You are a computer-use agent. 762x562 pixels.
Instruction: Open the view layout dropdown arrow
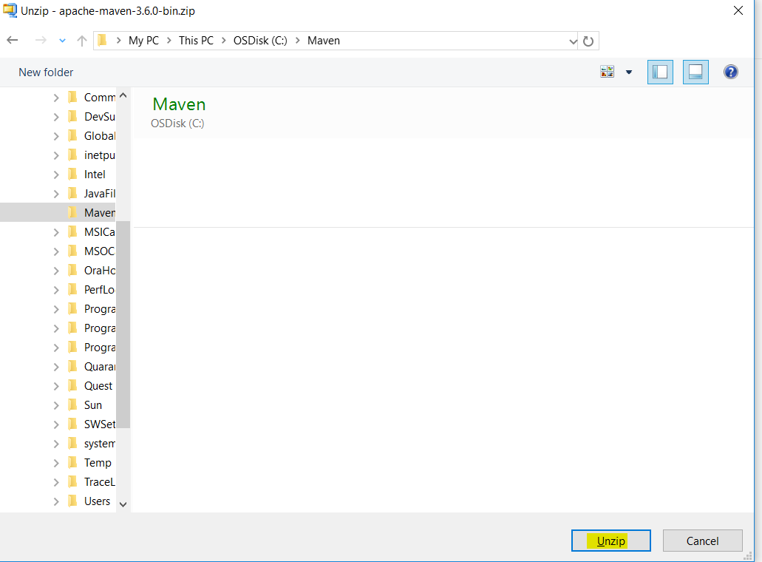(x=627, y=72)
